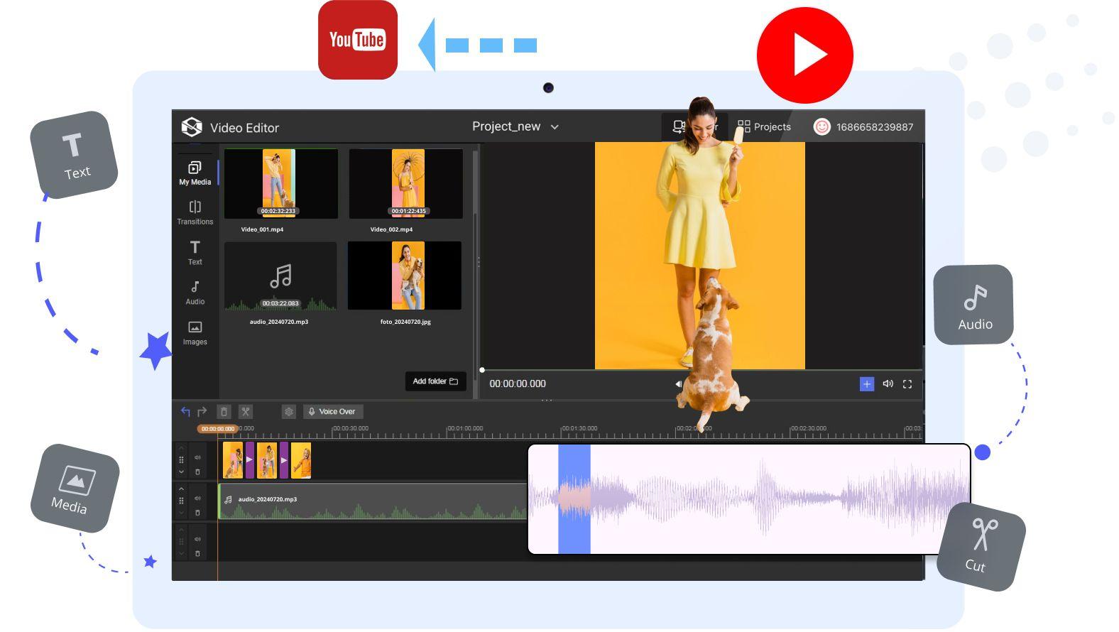This screenshot has width=1119, height=632.
Task: Select the Video_001.mp4 thumbnail
Action: [281, 183]
